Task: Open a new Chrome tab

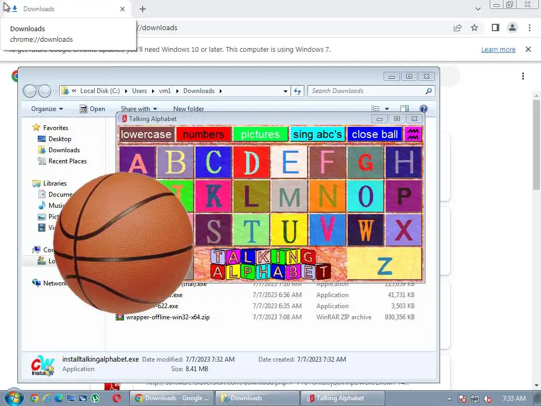Action: point(143,9)
